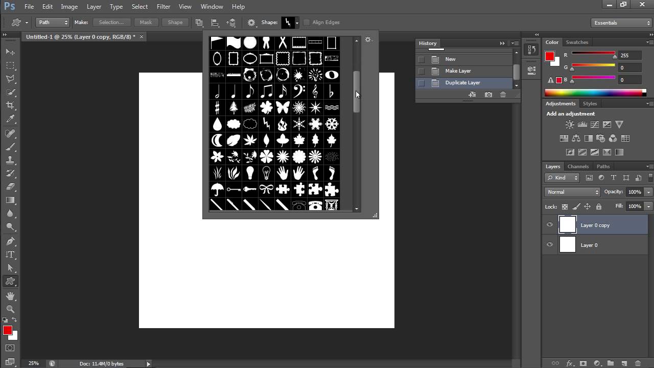The height and width of the screenshot is (368, 654).
Task: Pick the Hand tool
Action: point(10,295)
